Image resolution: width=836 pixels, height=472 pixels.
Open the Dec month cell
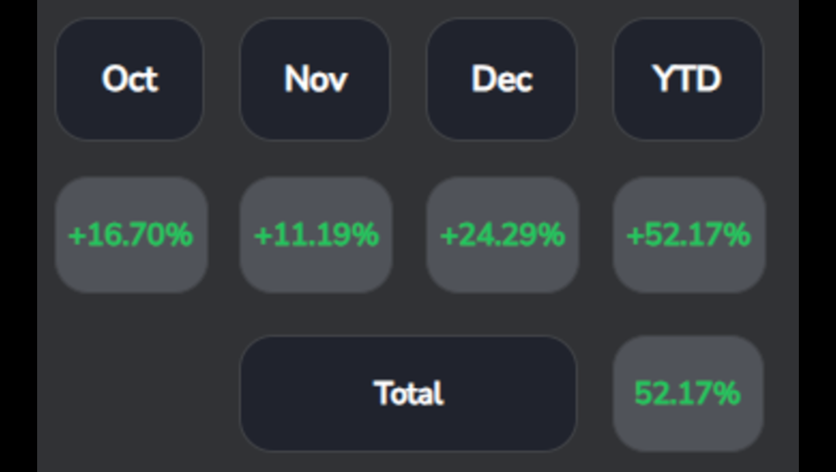[x=502, y=80]
